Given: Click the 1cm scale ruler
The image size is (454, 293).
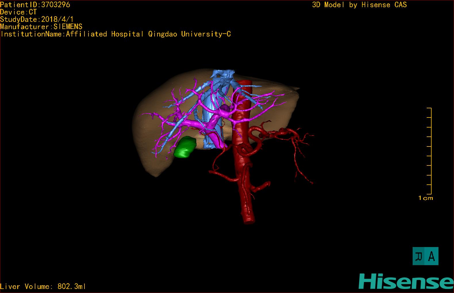Looking at the screenshot, I should pyautogui.click(x=429, y=151).
